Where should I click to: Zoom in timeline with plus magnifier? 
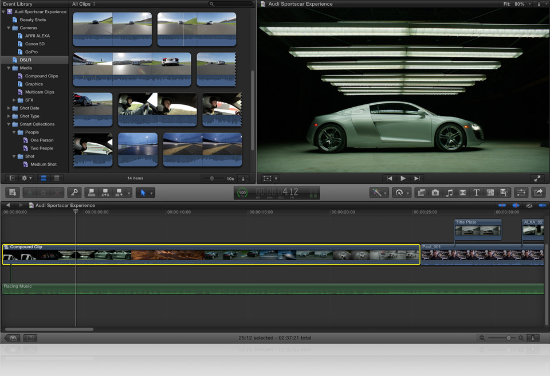tap(521, 338)
